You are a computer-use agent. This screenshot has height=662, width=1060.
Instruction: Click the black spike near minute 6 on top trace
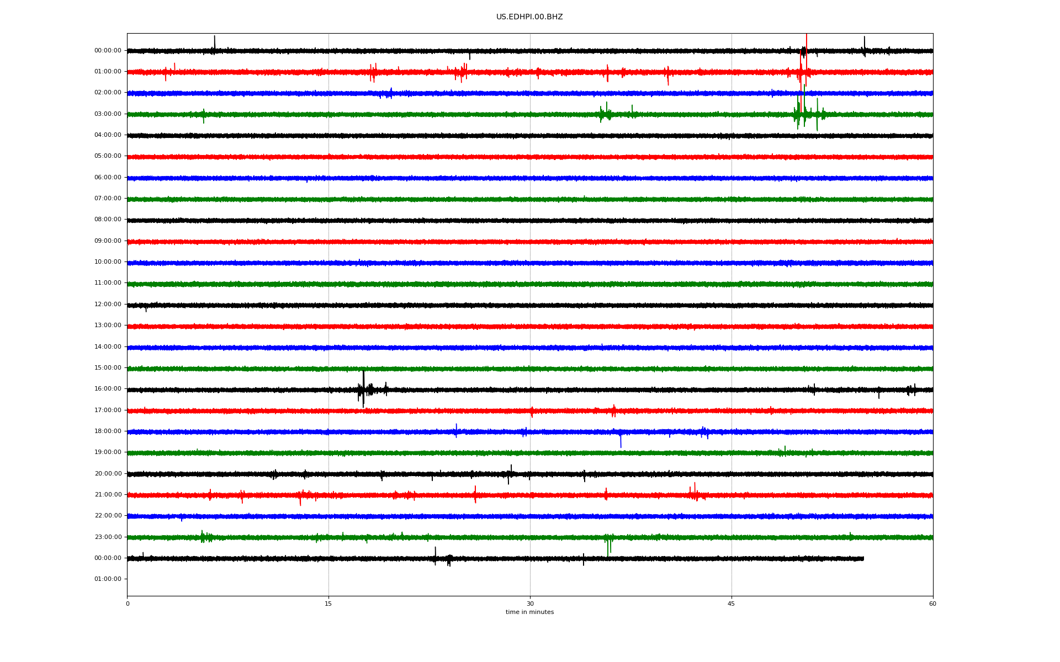215,42
